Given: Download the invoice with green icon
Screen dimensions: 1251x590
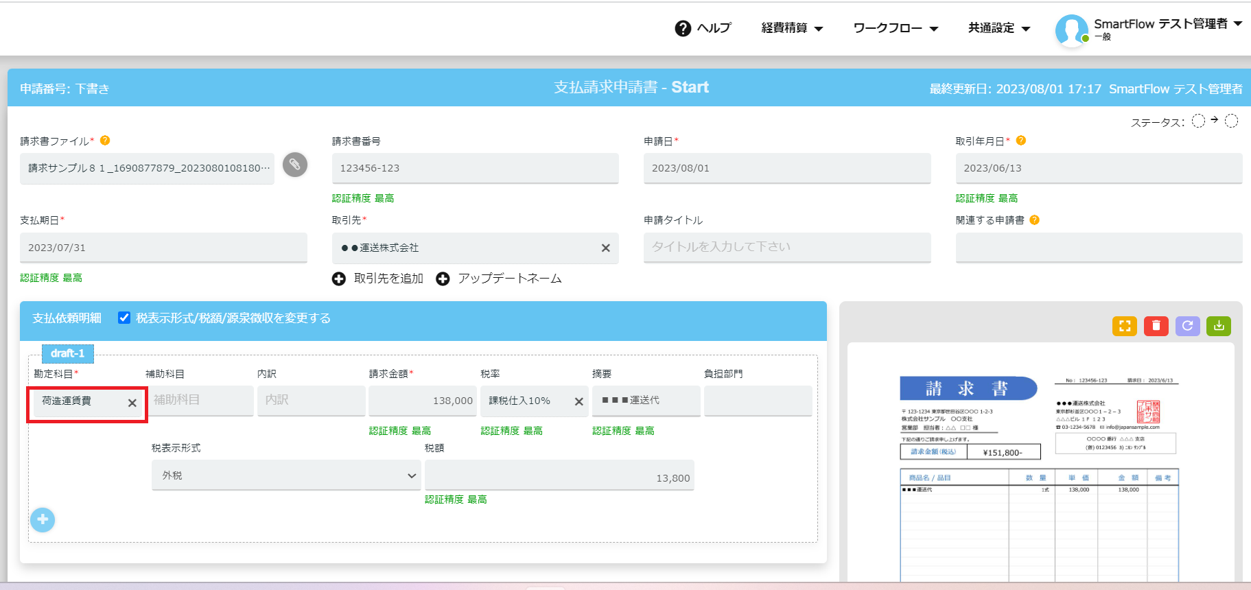Looking at the screenshot, I should coord(1219,326).
